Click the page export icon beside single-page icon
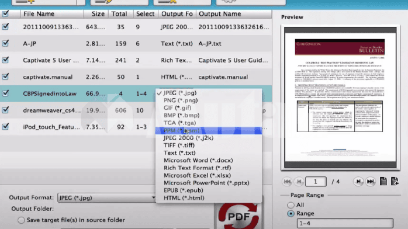Viewport: 408px width, 229px height. pyautogui.click(x=395, y=181)
